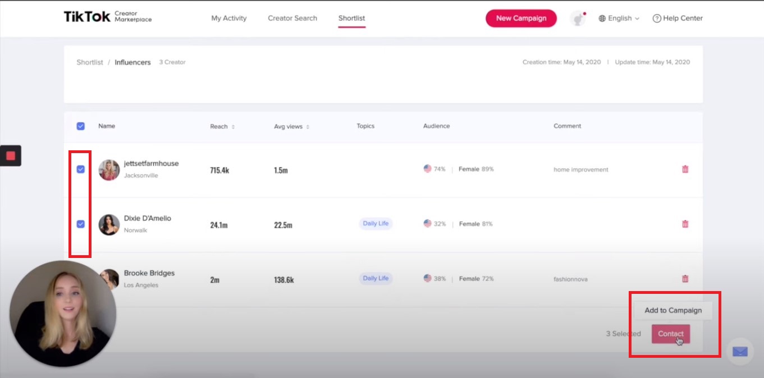Click the New Campaign button

[x=521, y=19]
